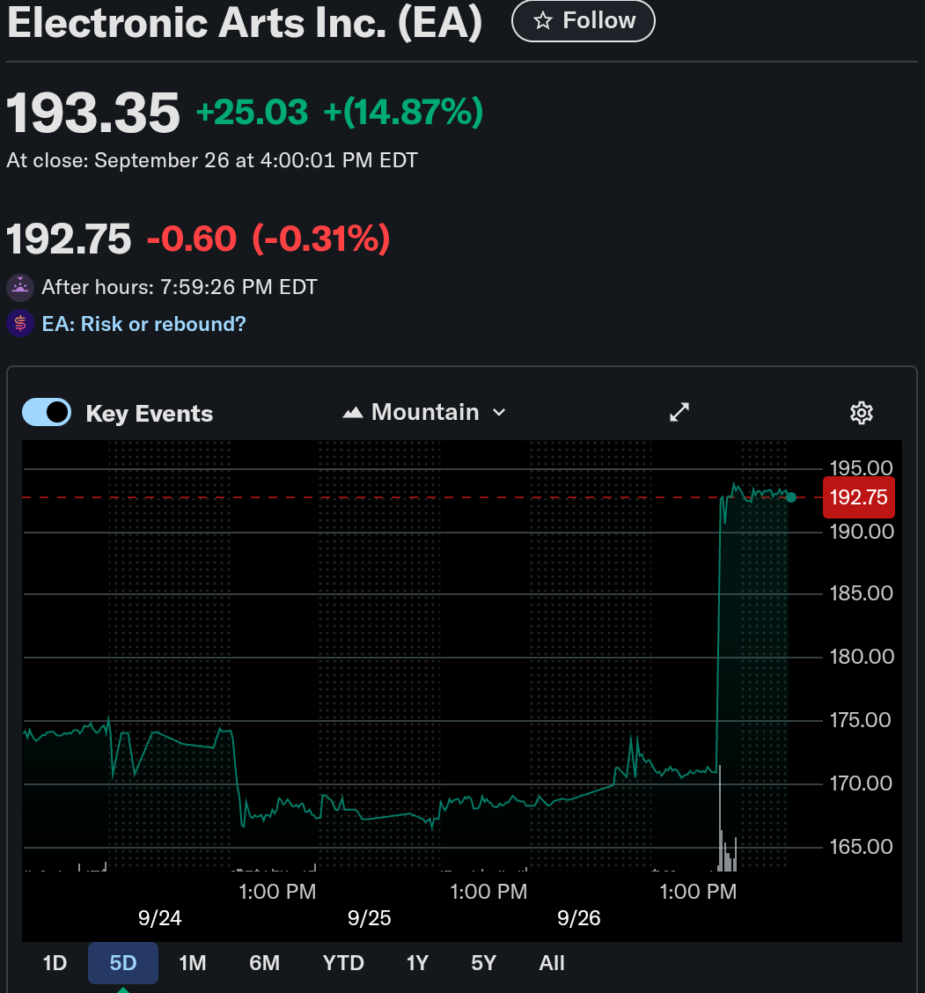Click the 170.00 axis label
The image size is (925, 993).
861,783
